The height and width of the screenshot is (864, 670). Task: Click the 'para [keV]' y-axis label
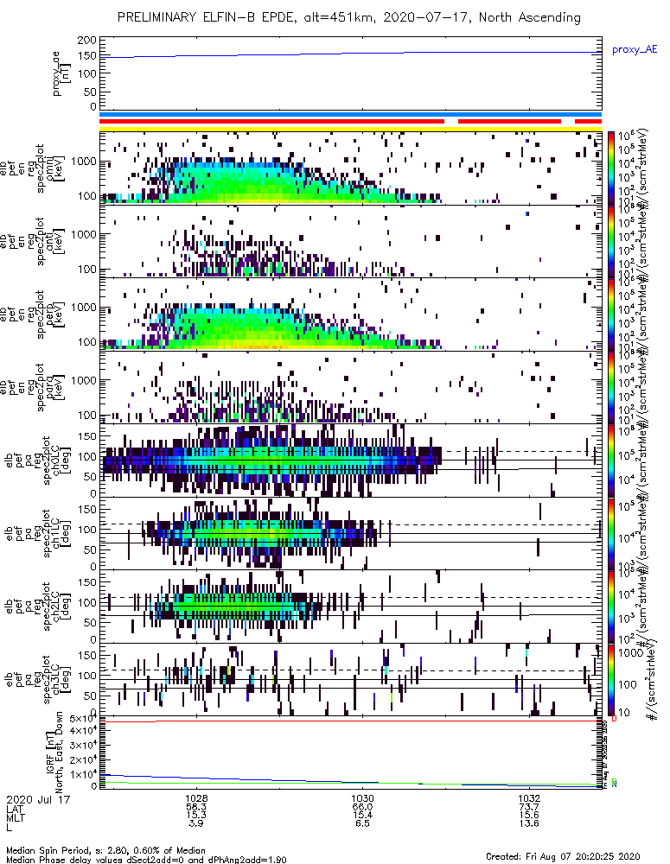(x=55, y=387)
